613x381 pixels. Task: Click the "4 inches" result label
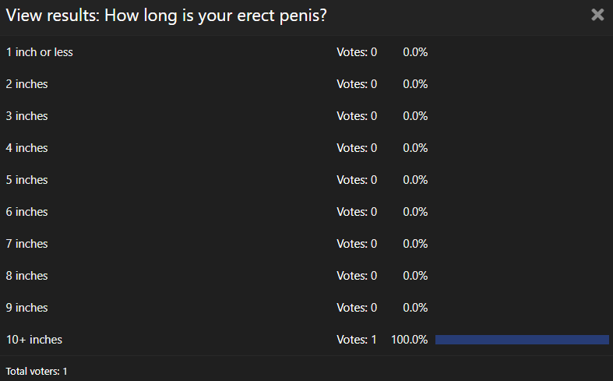click(26, 148)
